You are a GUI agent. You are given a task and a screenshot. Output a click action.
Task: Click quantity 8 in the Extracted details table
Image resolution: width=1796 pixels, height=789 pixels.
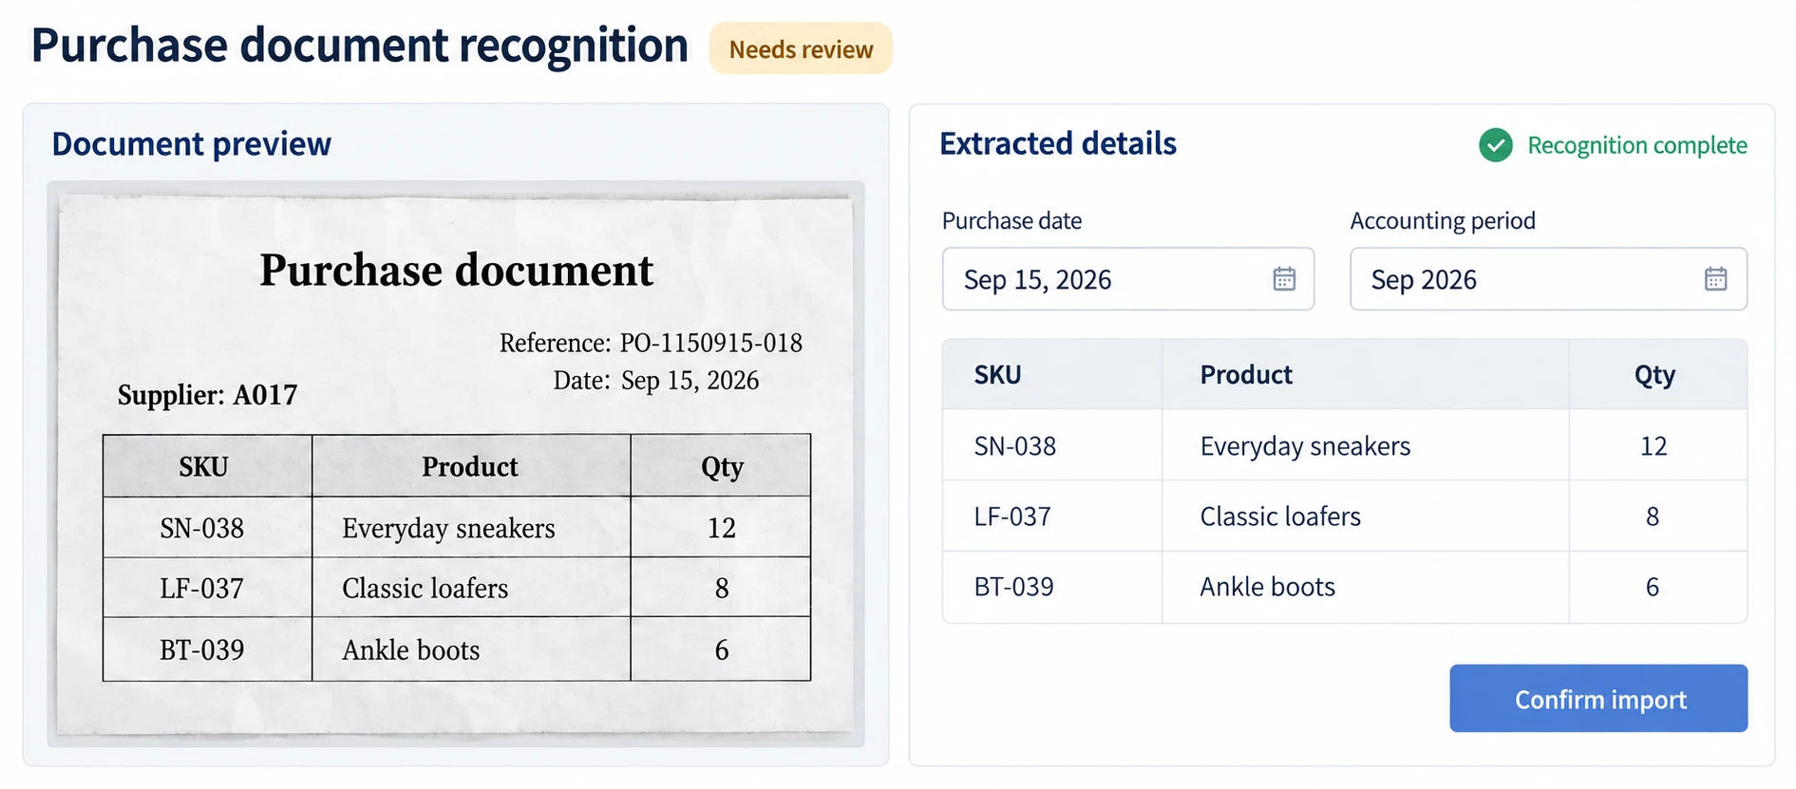coord(1653,517)
